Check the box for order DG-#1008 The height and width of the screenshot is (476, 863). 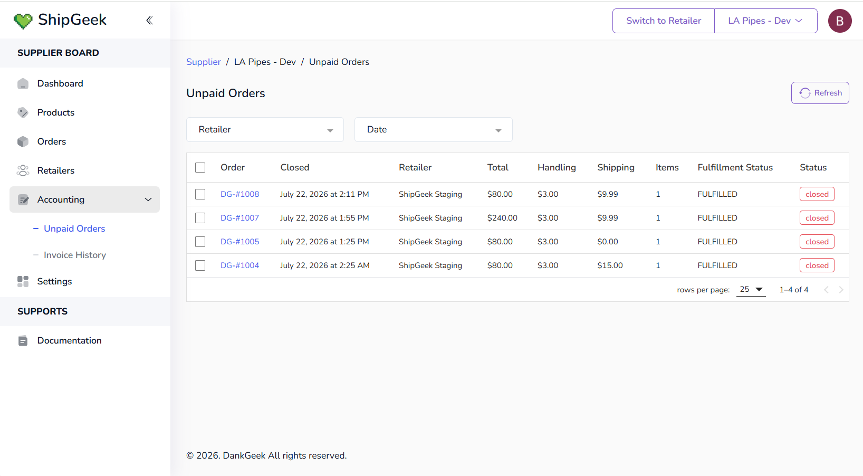[200, 194]
